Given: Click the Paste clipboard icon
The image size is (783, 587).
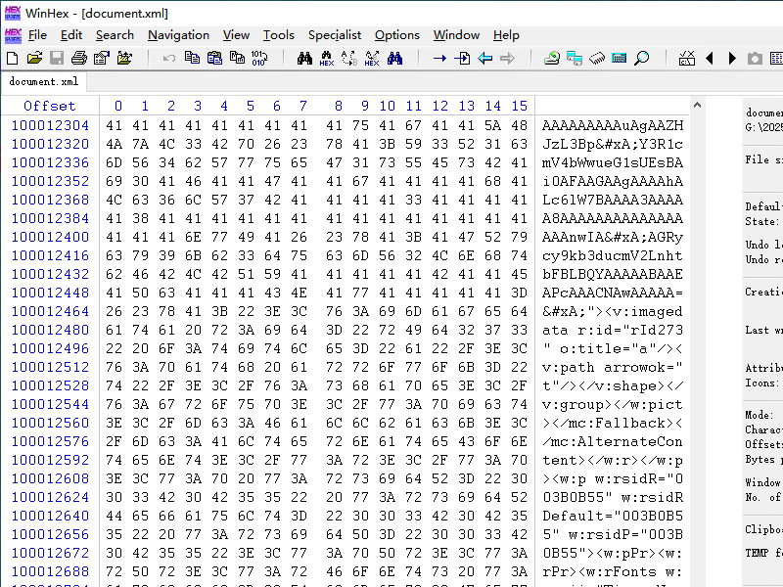Looking at the screenshot, I should point(214,59).
